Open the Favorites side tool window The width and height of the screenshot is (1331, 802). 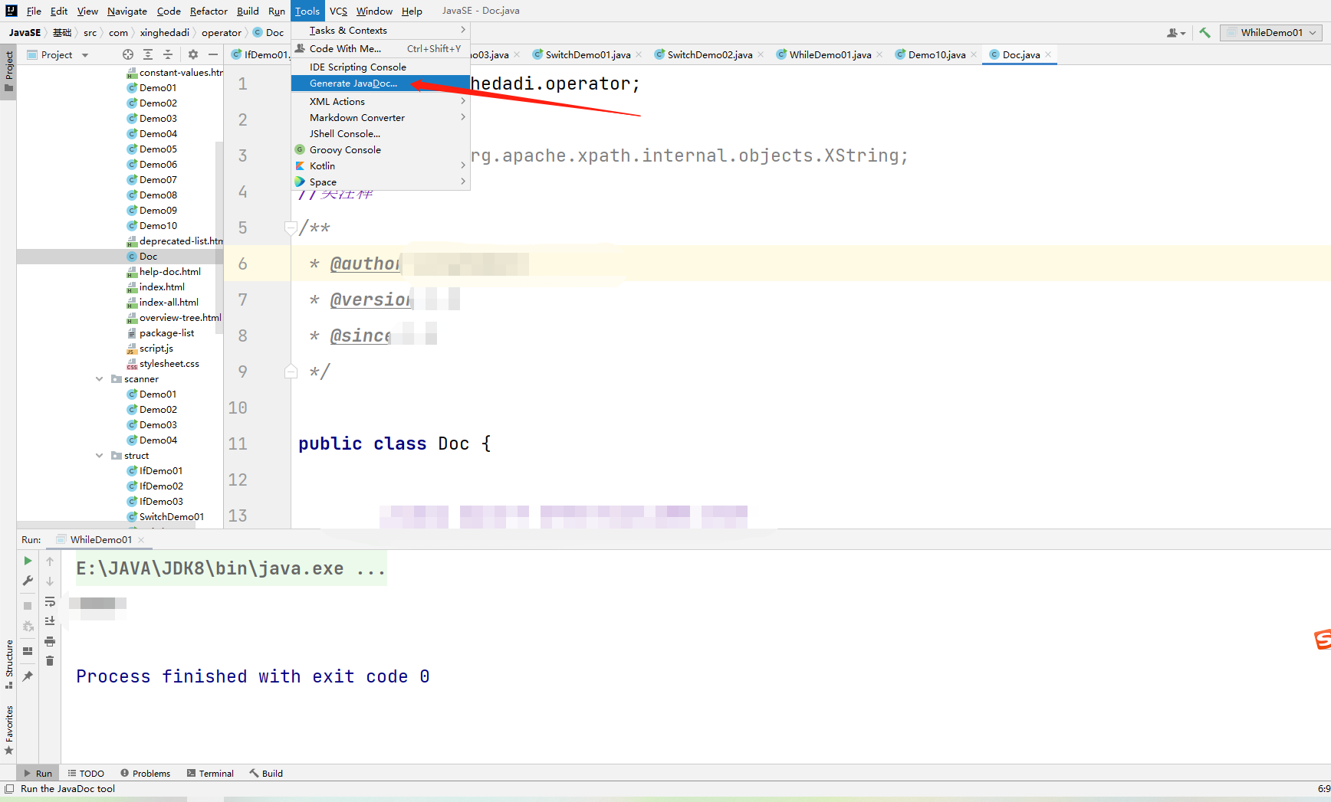[9, 730]
